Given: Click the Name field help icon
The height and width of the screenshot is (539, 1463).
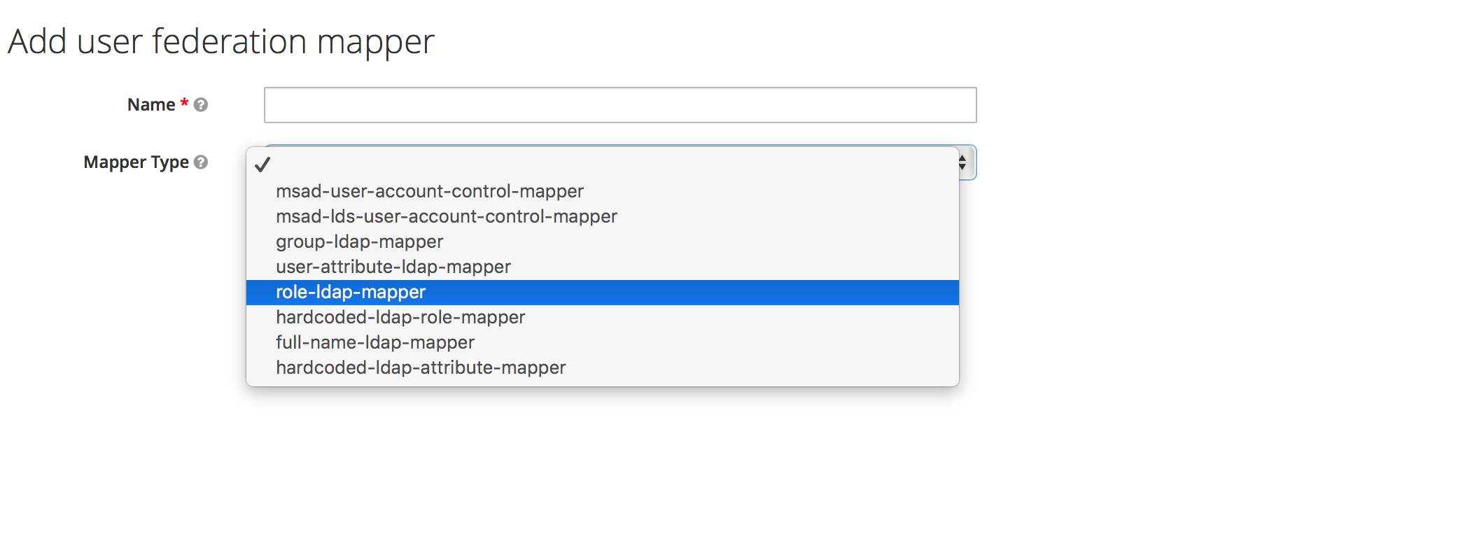Looking at the screenshot, I should coord(201,105).
